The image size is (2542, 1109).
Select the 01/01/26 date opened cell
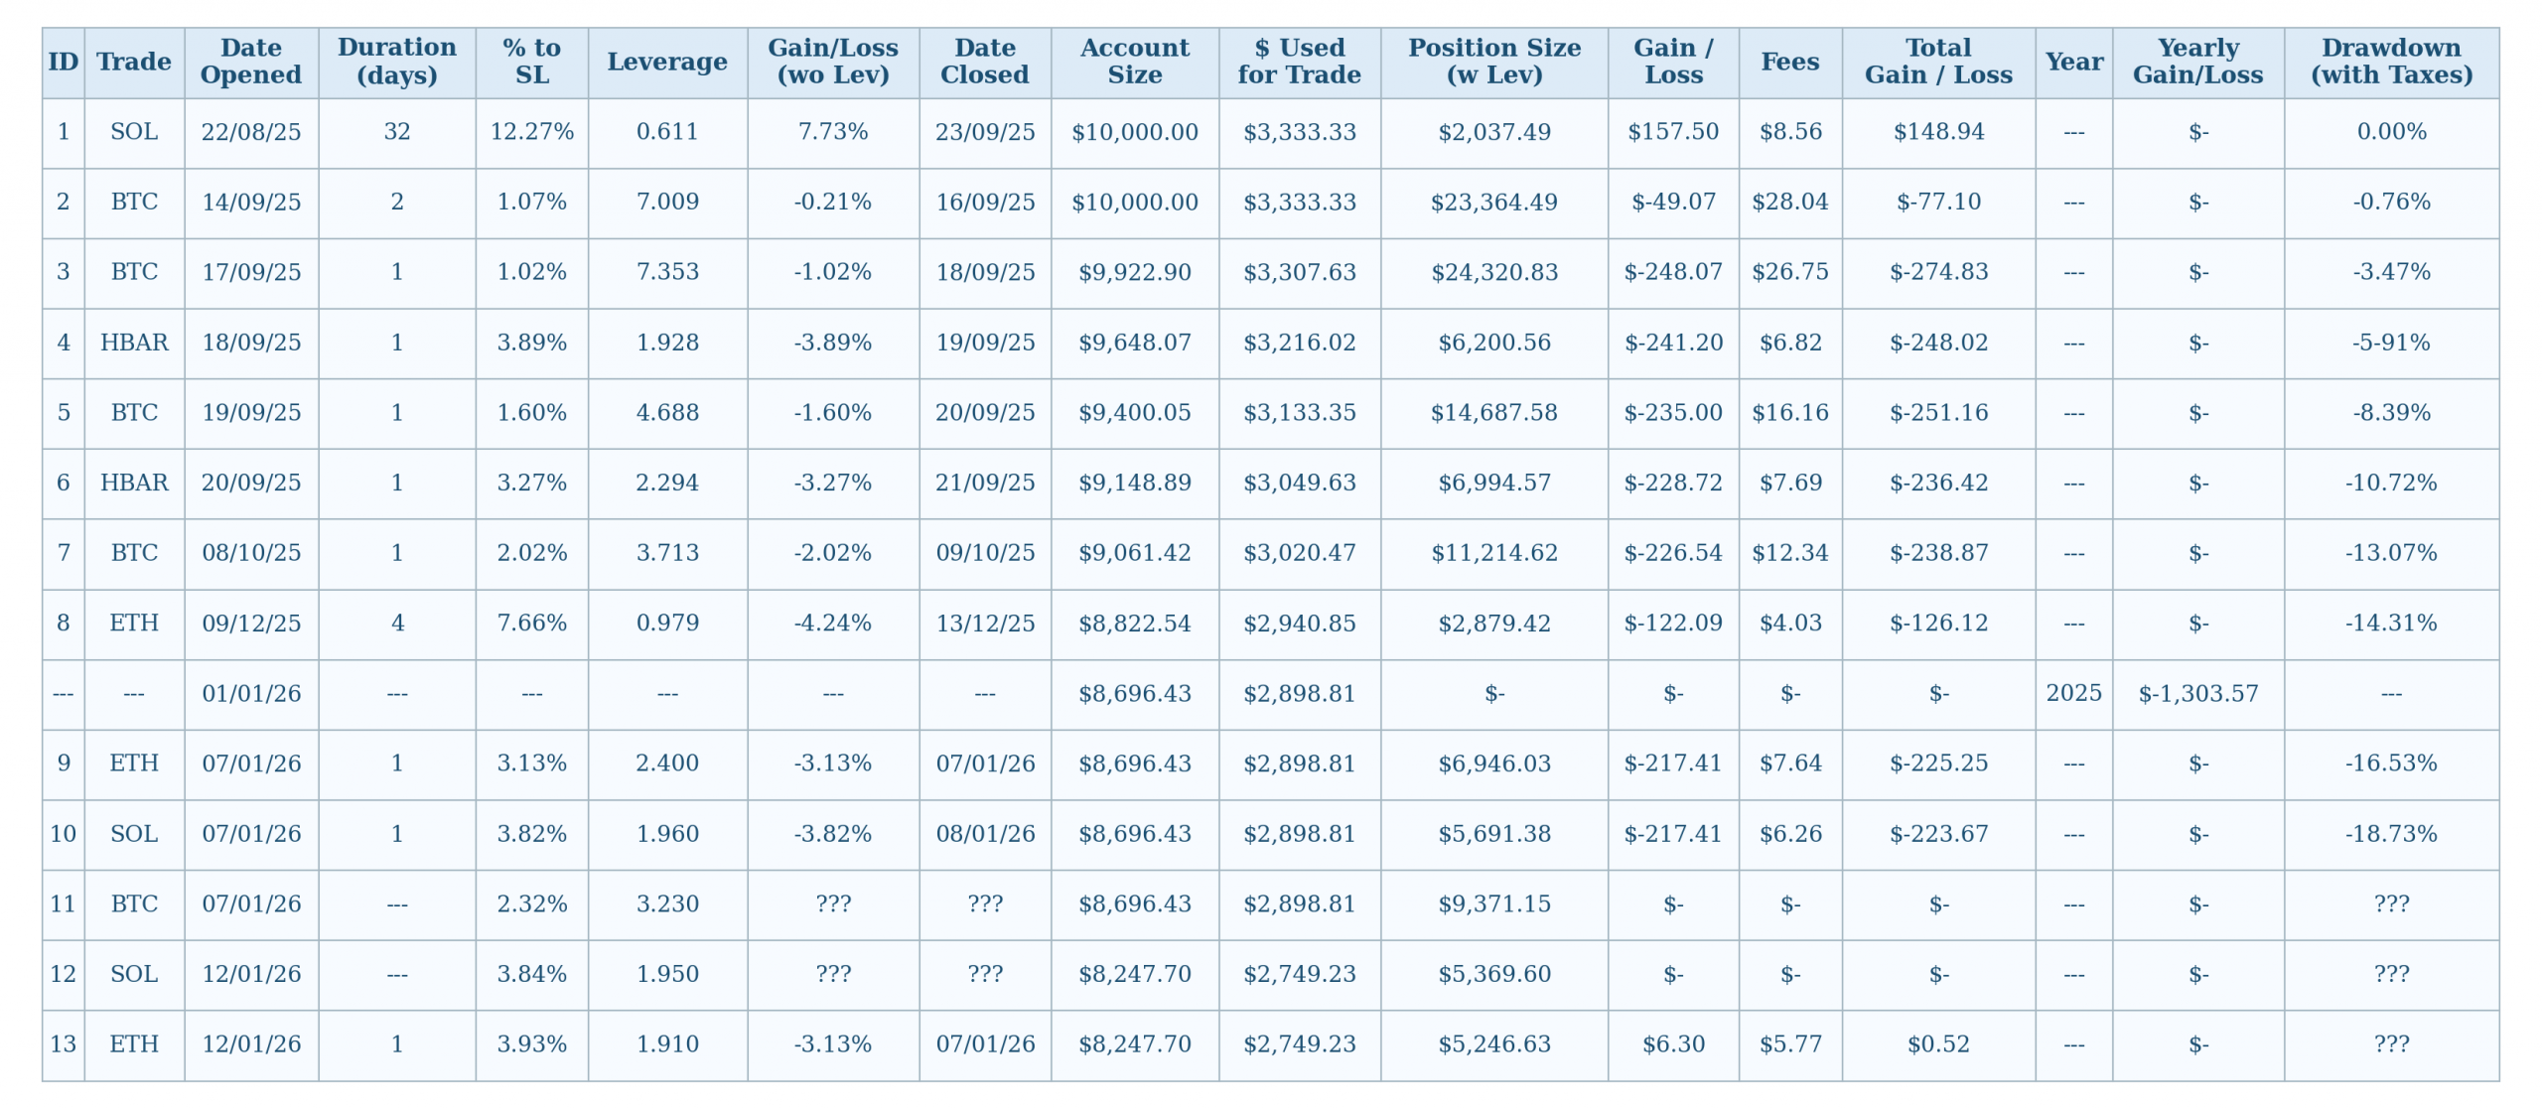pyautogui.click(x=251, y=693)
